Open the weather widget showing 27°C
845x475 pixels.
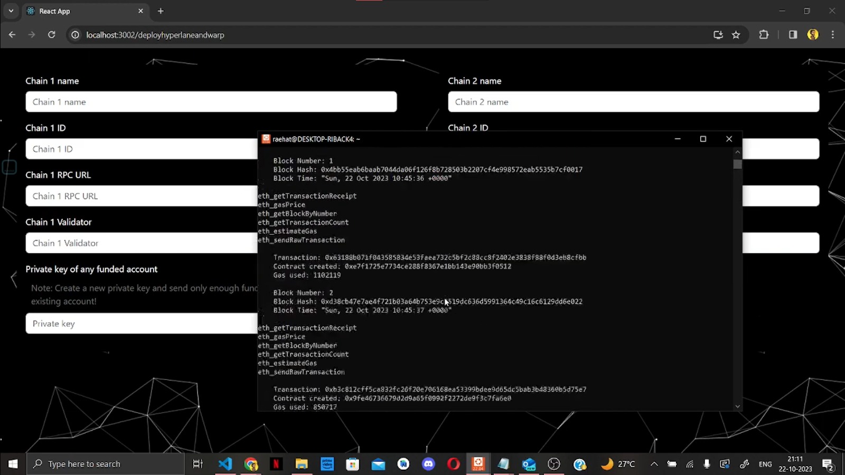tap(618, 464)
